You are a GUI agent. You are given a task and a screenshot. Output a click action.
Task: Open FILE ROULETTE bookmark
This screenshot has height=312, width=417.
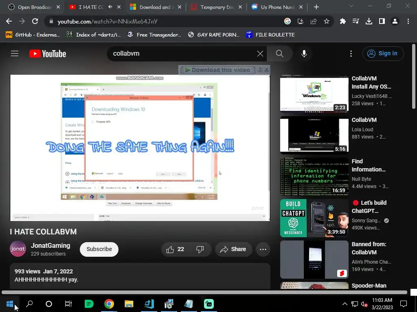[x=270, y=35]
